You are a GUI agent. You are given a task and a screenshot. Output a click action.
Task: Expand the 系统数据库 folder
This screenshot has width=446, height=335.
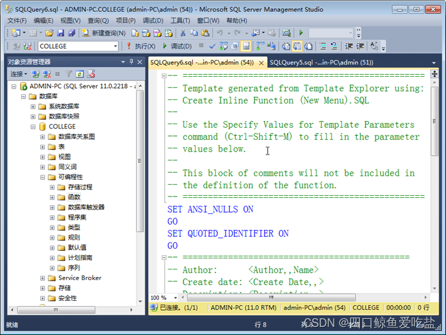click(x=33, y=107)
